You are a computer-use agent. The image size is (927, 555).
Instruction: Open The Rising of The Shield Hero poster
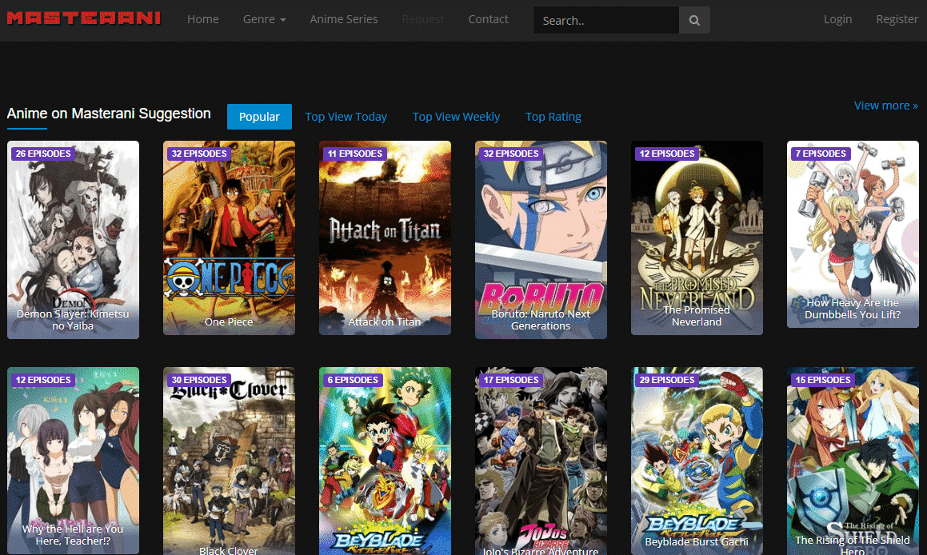[x=853, y=461]
